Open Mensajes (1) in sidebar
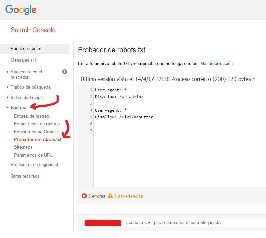Screen dimensions: 266x238 click(x=23, y=60)
